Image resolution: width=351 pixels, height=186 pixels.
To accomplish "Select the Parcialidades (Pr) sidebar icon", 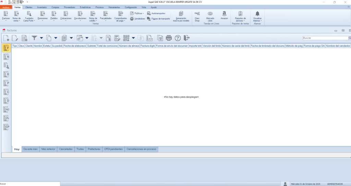I will 7,118.
